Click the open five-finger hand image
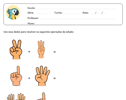Image resolution: width=126 pixels, height=100 pixels. pyautogui.click(x=42, y=76)
